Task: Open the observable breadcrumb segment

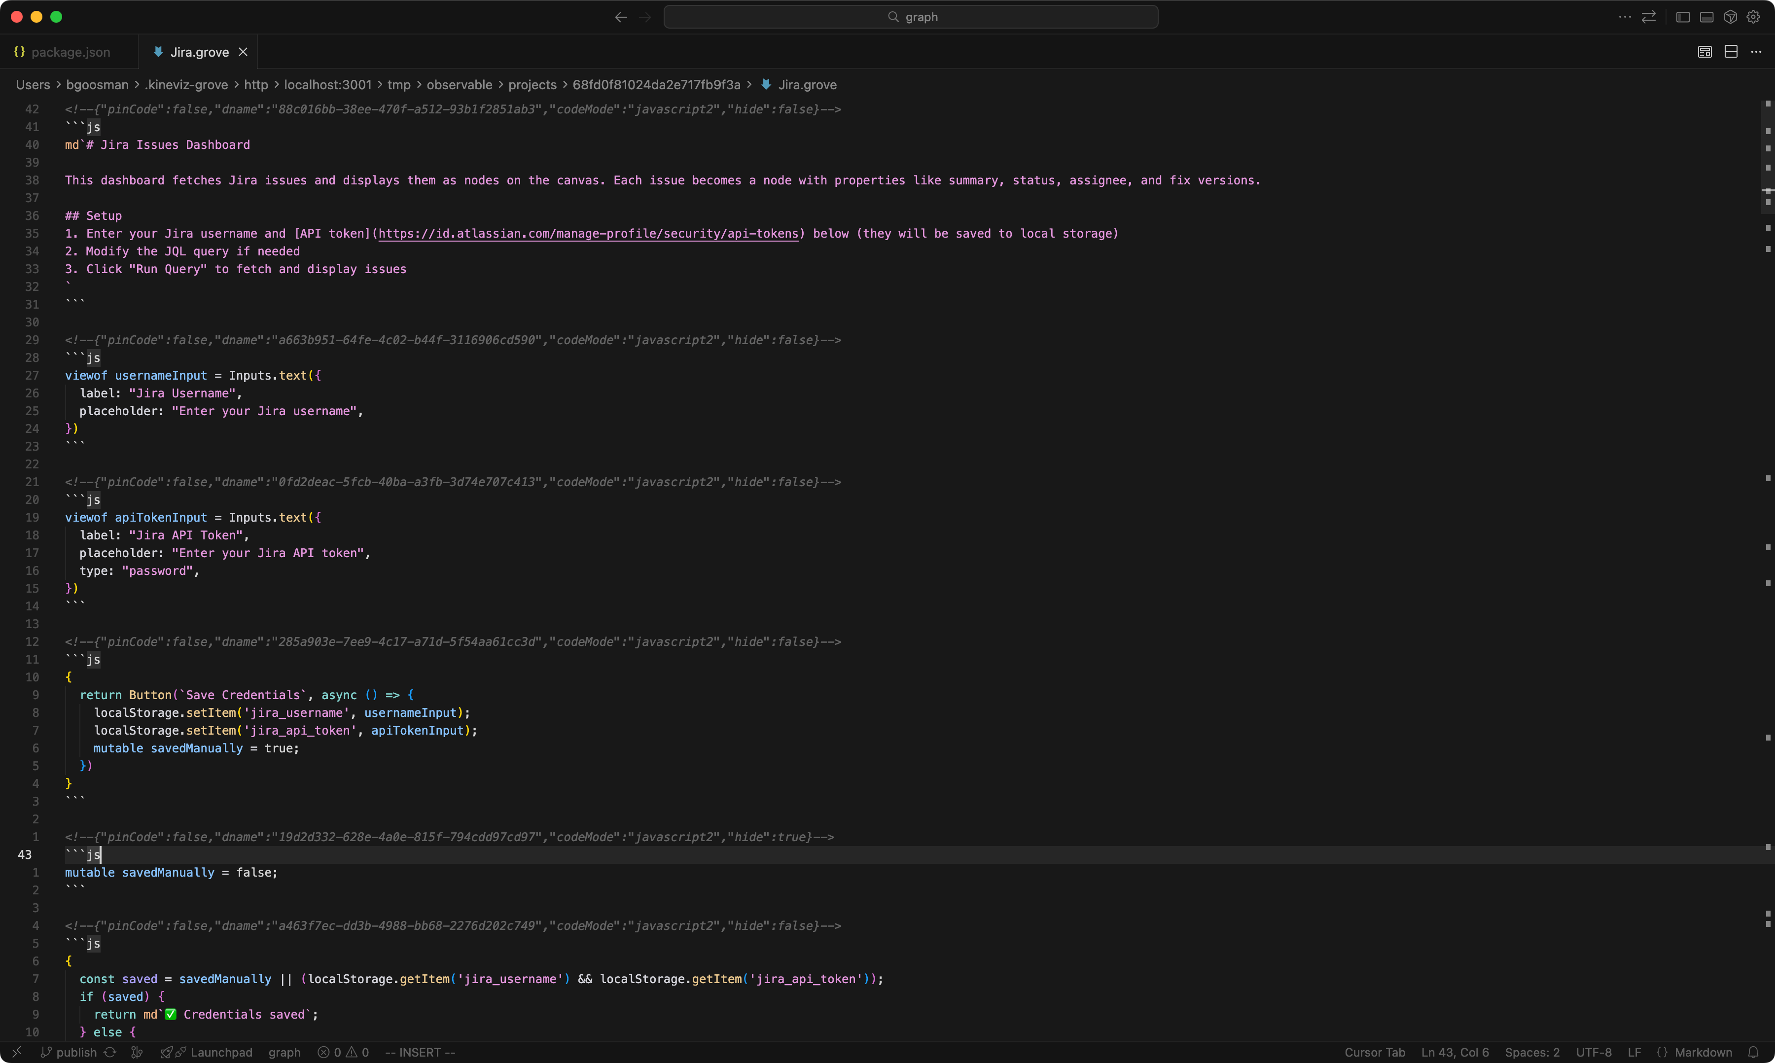Action: click(x=460, y=84)
